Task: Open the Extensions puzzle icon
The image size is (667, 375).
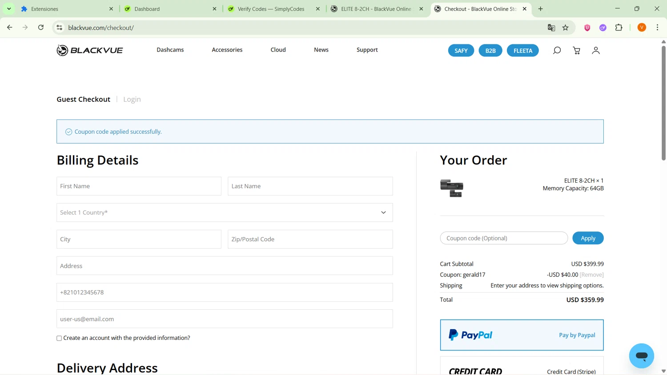Action: (619, 28)
